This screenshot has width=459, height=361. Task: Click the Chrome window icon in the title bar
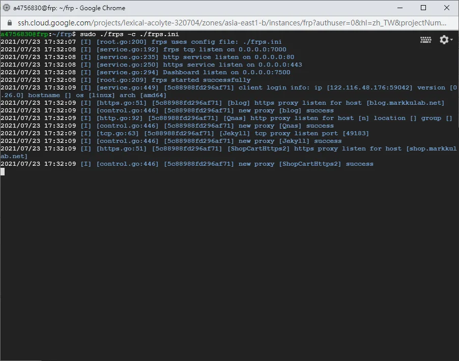pyautogui.click(x=7, y=8)
